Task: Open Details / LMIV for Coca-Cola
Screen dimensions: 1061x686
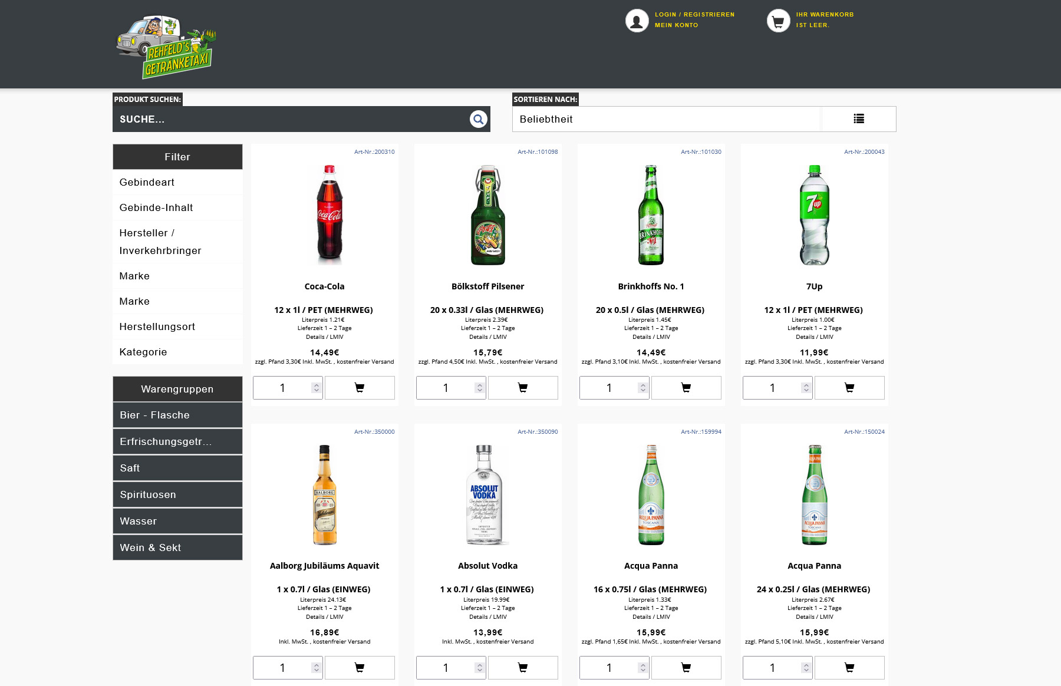Action: [x=324, y=337]
